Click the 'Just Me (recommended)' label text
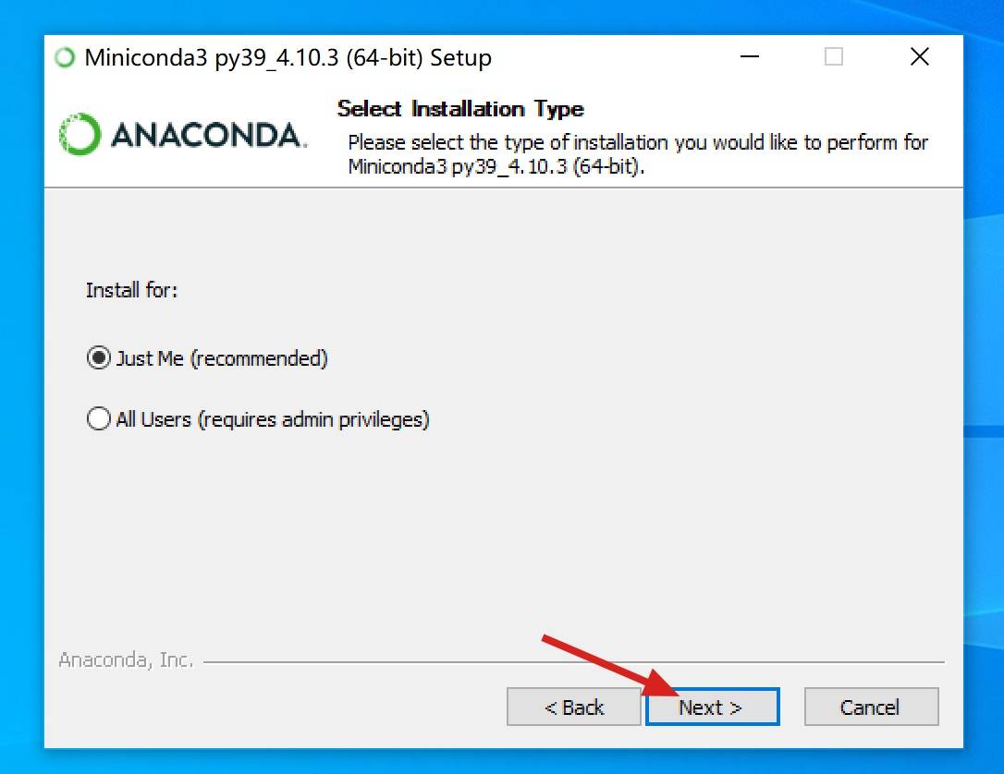 222,358
